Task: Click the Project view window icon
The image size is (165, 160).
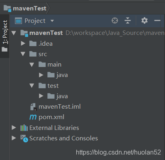Action: (x=18, y=21)
